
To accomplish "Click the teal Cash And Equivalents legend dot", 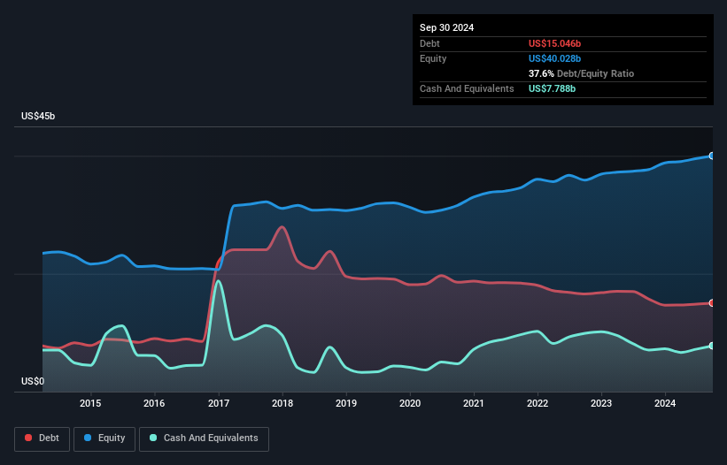I will coord(153,438).
